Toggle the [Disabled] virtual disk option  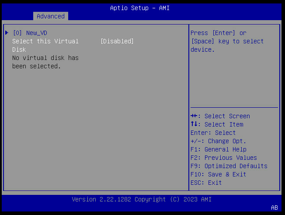(117, 41)
